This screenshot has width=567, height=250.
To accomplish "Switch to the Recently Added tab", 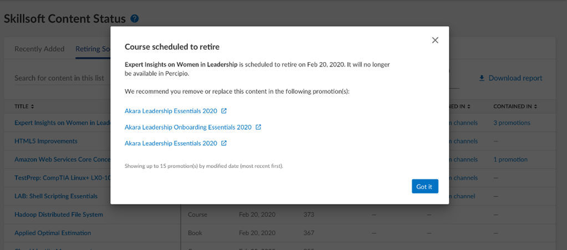I will pos(39,49).
